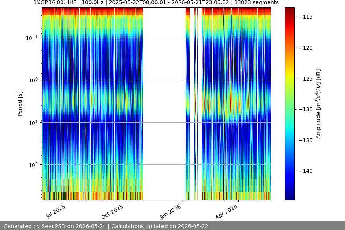The image size is (345, 230).
Task: Click the 'Jan 2026' x-axis tick label
Action: pos(170,212)
